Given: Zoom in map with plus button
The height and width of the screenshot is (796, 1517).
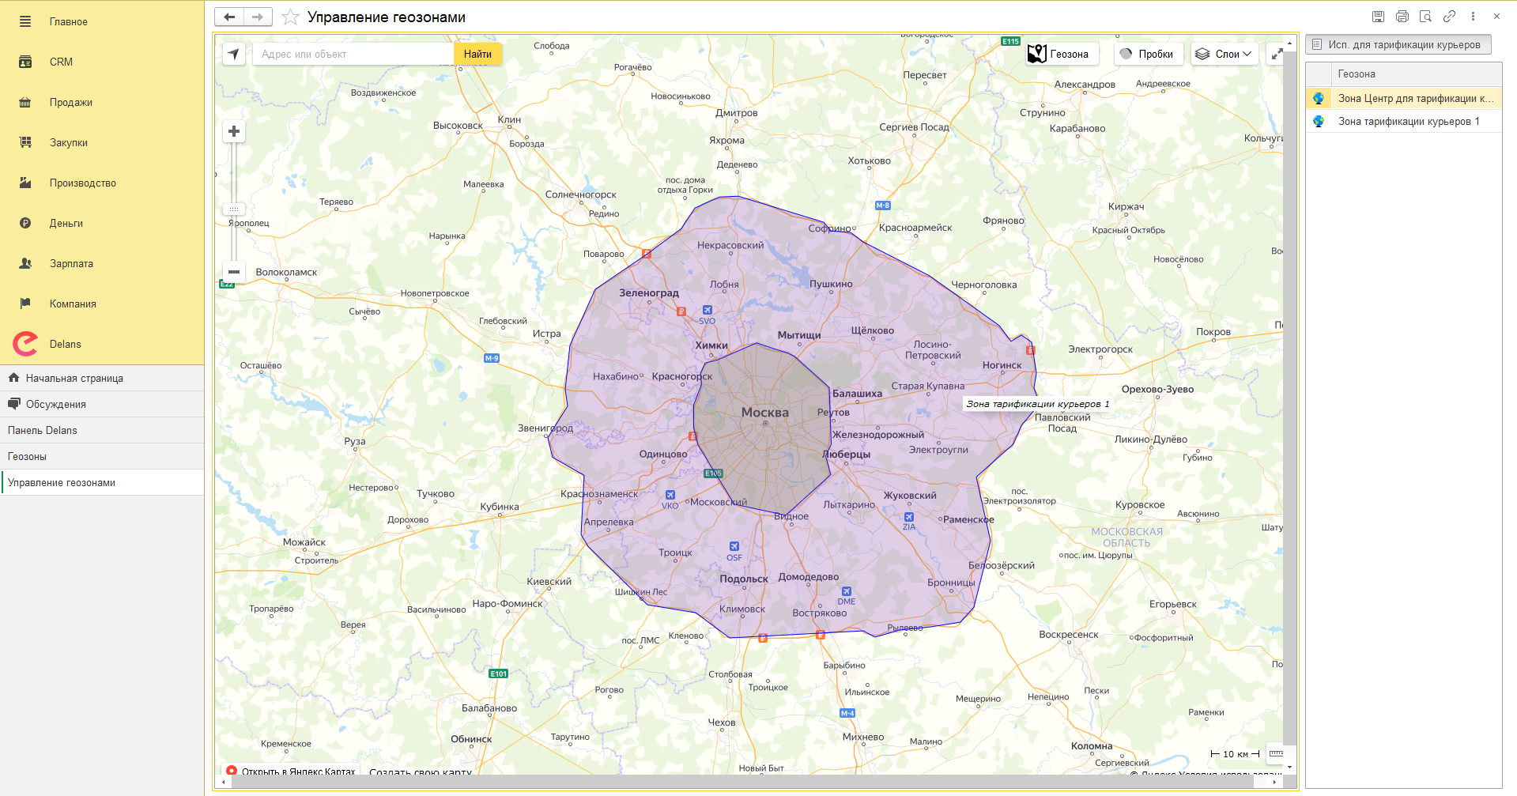Looking at the screenshot, I should click(x=234, y=131).
